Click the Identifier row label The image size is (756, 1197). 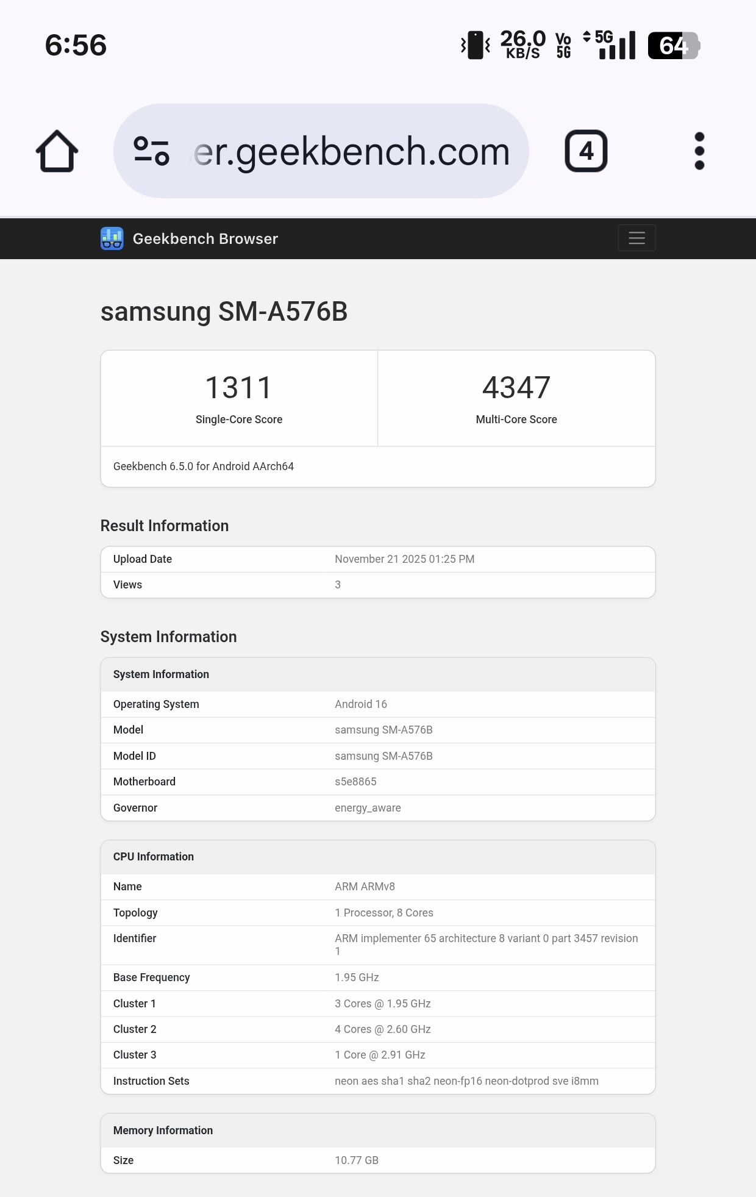pyautogui.click(x=135, y=938)
